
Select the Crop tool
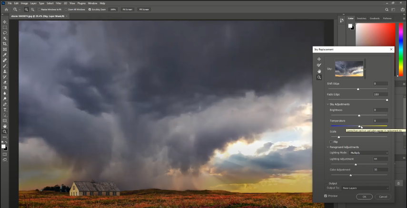tap(5, 44)
